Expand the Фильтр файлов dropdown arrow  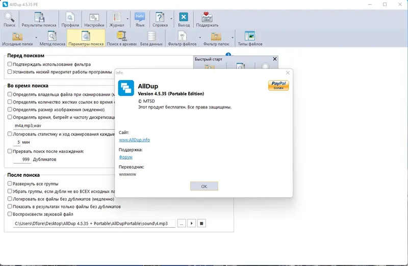[x=200, y=38]
